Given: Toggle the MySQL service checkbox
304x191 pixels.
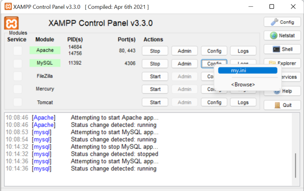Looking at the screenshot, I should pyautogui.click(x=18, y=64).
